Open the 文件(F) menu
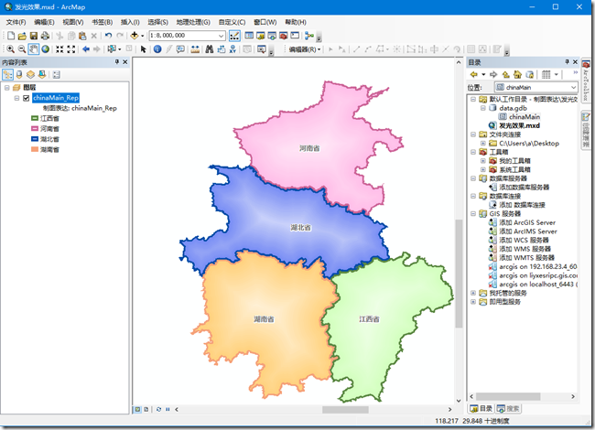This screenshot has height=430, width=595. click(16, 22)
